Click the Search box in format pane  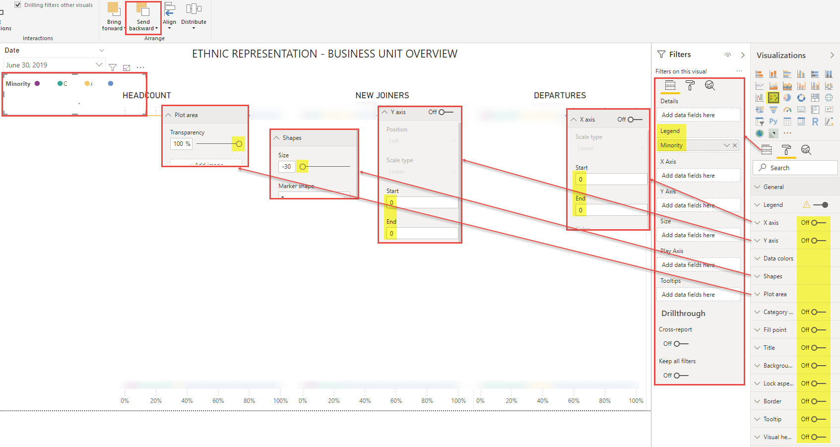coord(795,168)
